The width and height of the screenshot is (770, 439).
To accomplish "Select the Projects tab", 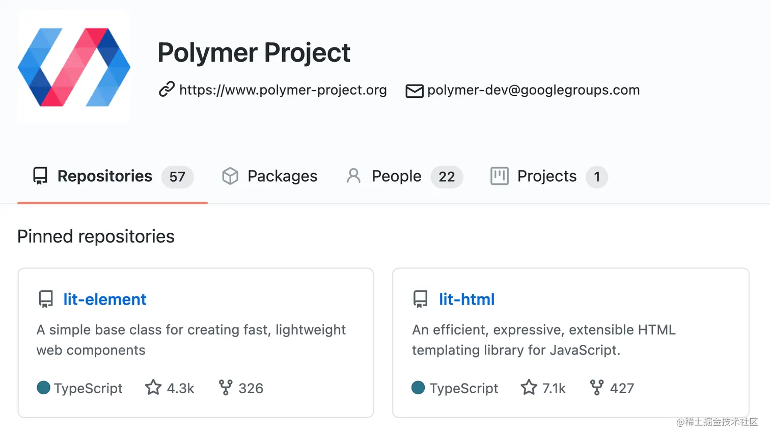I will coord(546,176).
